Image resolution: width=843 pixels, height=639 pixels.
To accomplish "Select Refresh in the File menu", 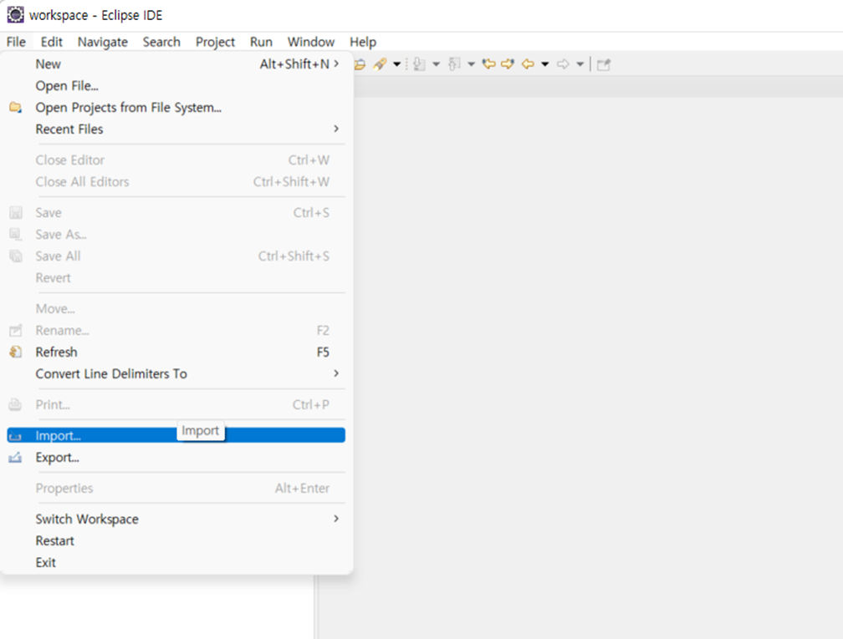I will [x=176, y=352].
